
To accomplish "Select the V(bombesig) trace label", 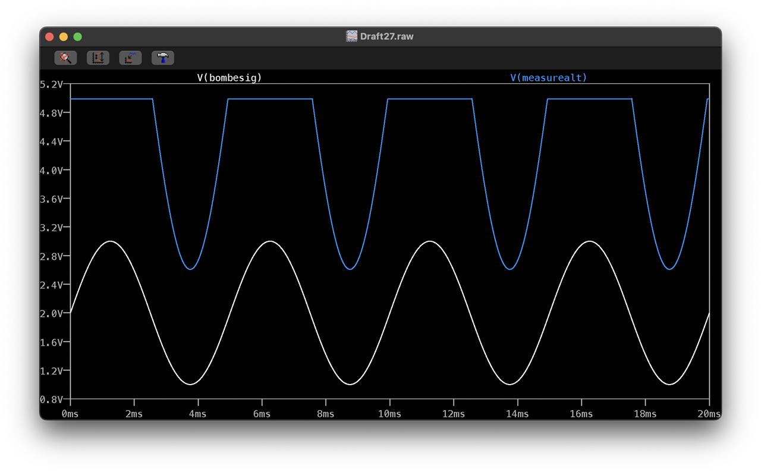I will [229, 77].
